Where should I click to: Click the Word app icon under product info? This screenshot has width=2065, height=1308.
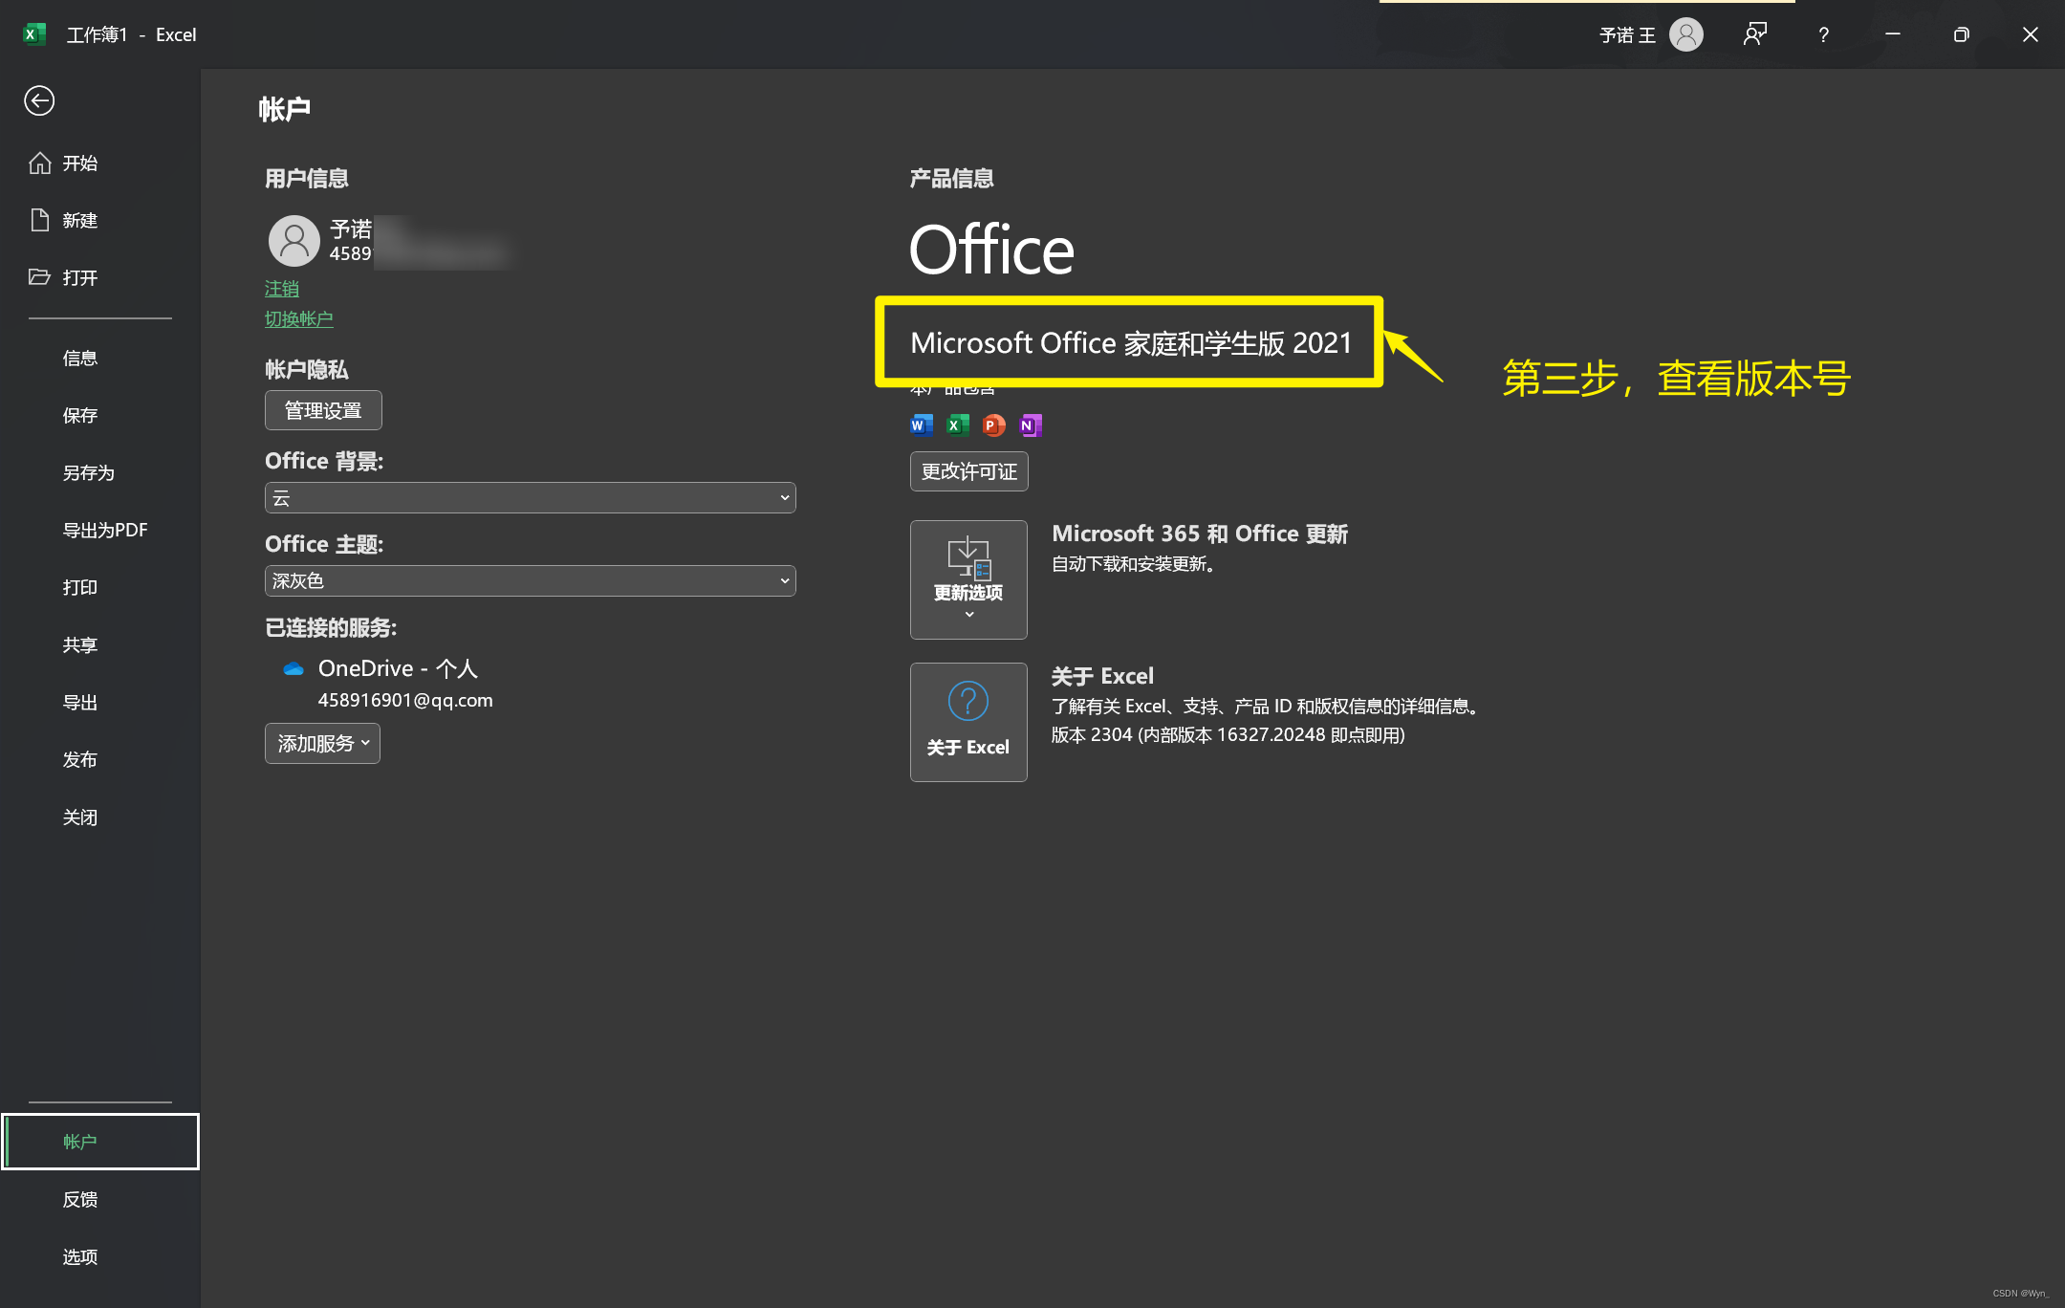point(921,425)
